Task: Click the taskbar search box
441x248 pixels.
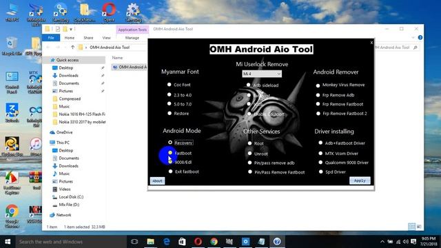Action: tap(71, 242)
